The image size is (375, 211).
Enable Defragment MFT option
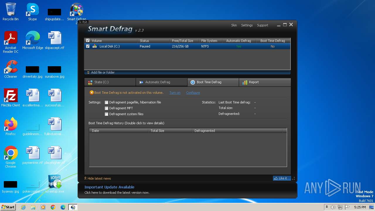(x=106, y=108)
